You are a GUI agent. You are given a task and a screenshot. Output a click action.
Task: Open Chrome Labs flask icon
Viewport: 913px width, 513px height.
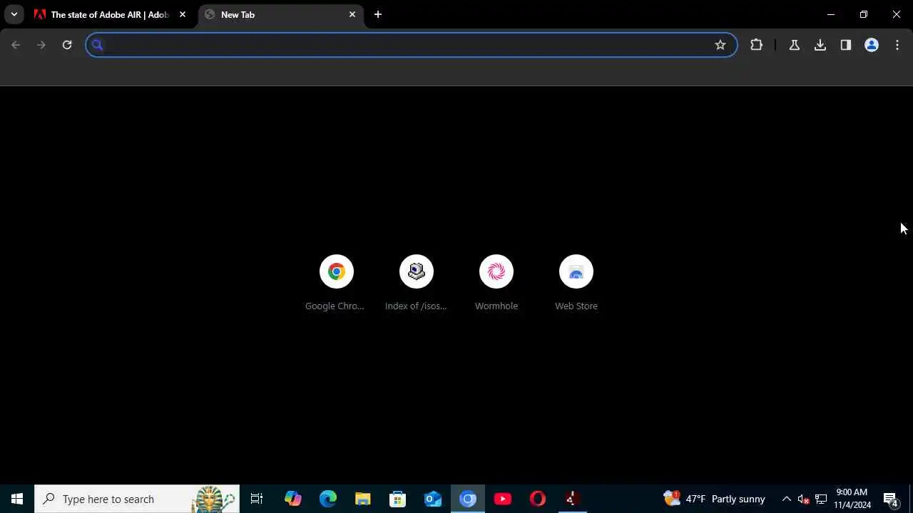794,45
